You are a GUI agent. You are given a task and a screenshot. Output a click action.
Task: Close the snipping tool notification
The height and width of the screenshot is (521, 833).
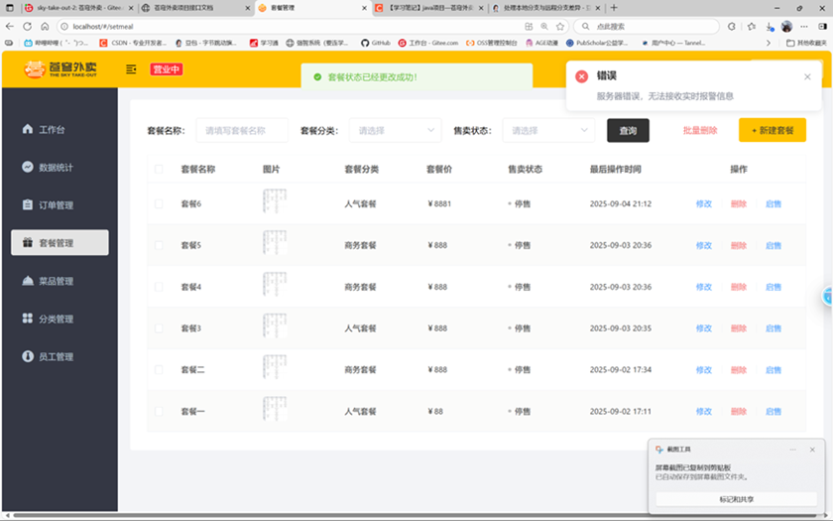click(x=812, y=450)
